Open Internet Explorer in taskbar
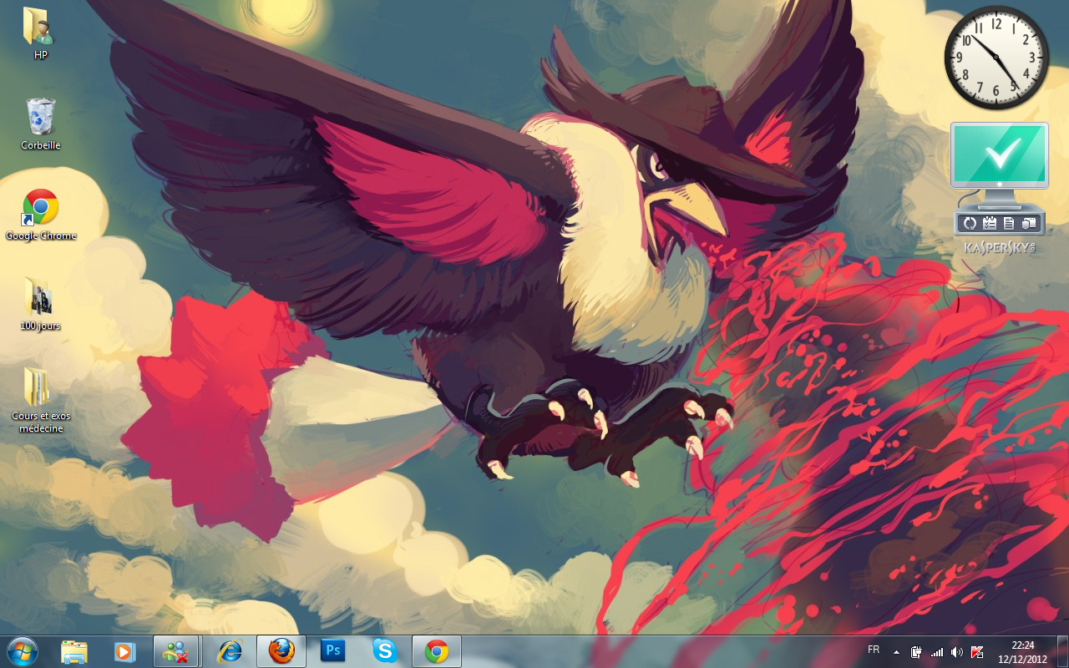This screenshot has height=668, width=1069. 230,651
